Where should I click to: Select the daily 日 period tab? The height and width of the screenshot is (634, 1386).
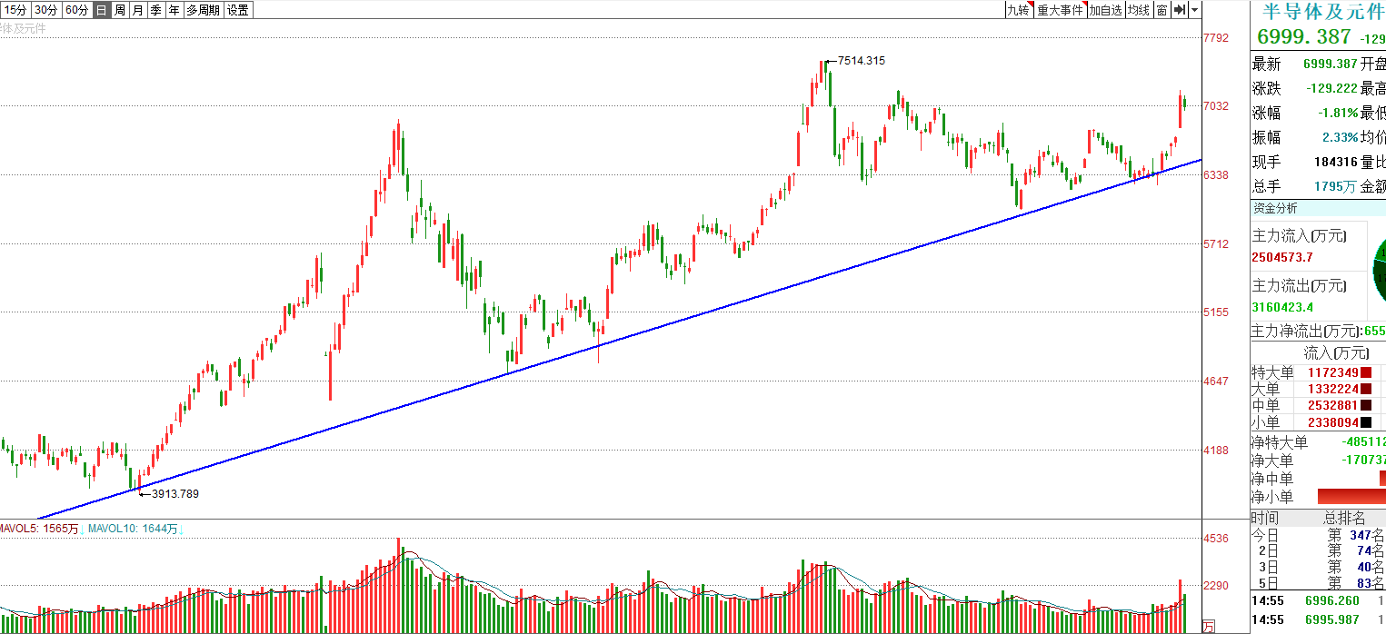click(x=101, y=10)
